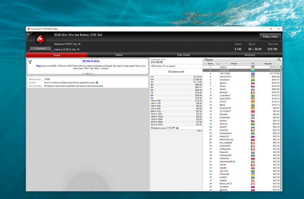Click info icon next to VPP text
Screen dimensions: 304x199
[x=178, y=128]
